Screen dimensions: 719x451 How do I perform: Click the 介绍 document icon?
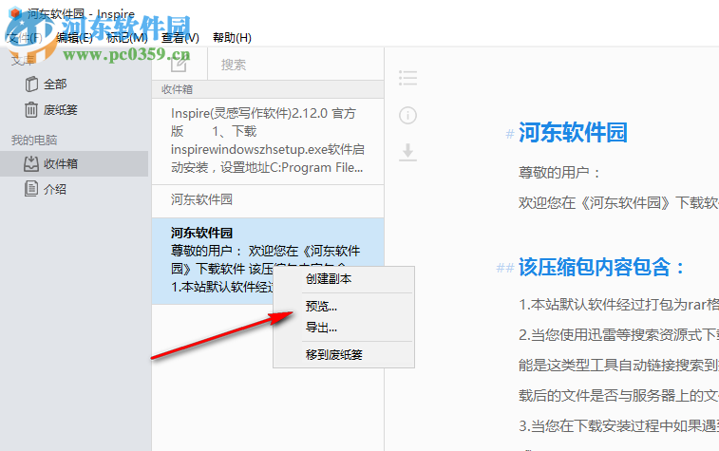[31, 189]
